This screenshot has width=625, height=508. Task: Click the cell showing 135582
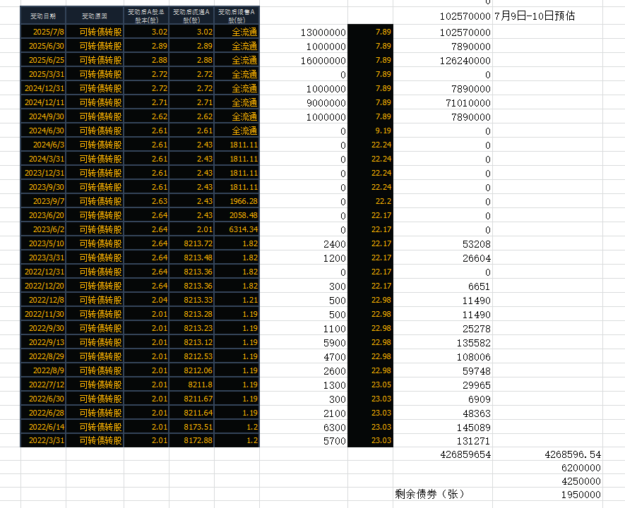[x=442, y=343]
